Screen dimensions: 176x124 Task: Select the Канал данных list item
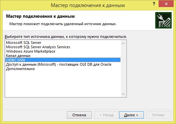click(x=63, y=56)
